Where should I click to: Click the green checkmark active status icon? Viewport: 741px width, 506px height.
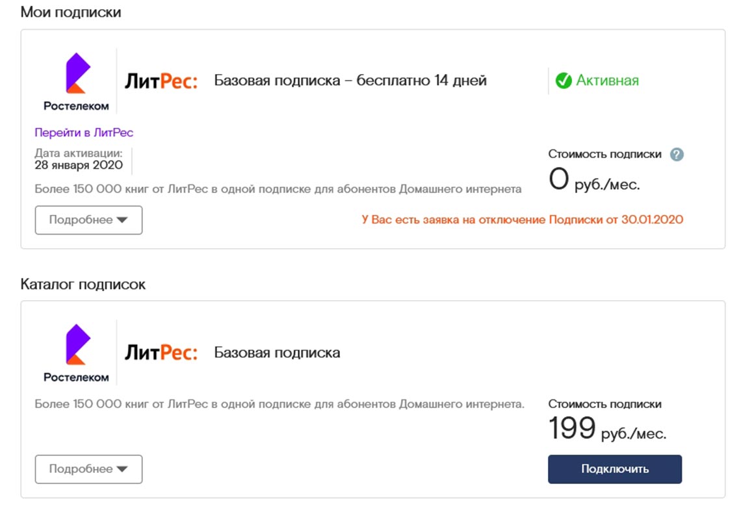563,81
